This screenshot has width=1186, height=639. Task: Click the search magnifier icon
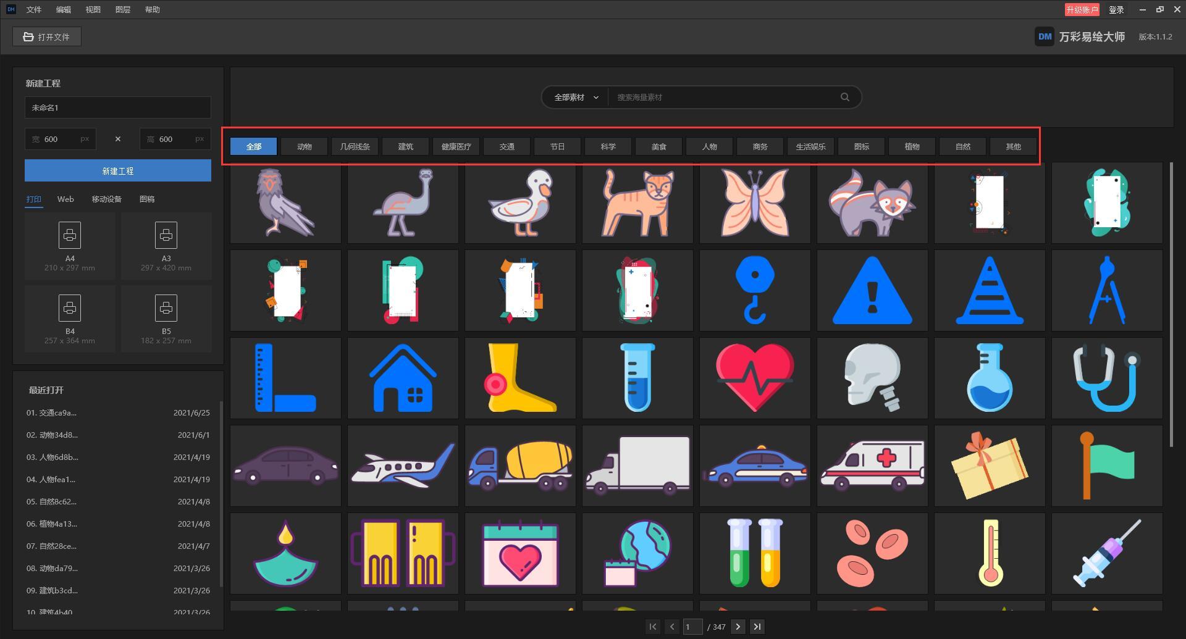tap(844, 97)
